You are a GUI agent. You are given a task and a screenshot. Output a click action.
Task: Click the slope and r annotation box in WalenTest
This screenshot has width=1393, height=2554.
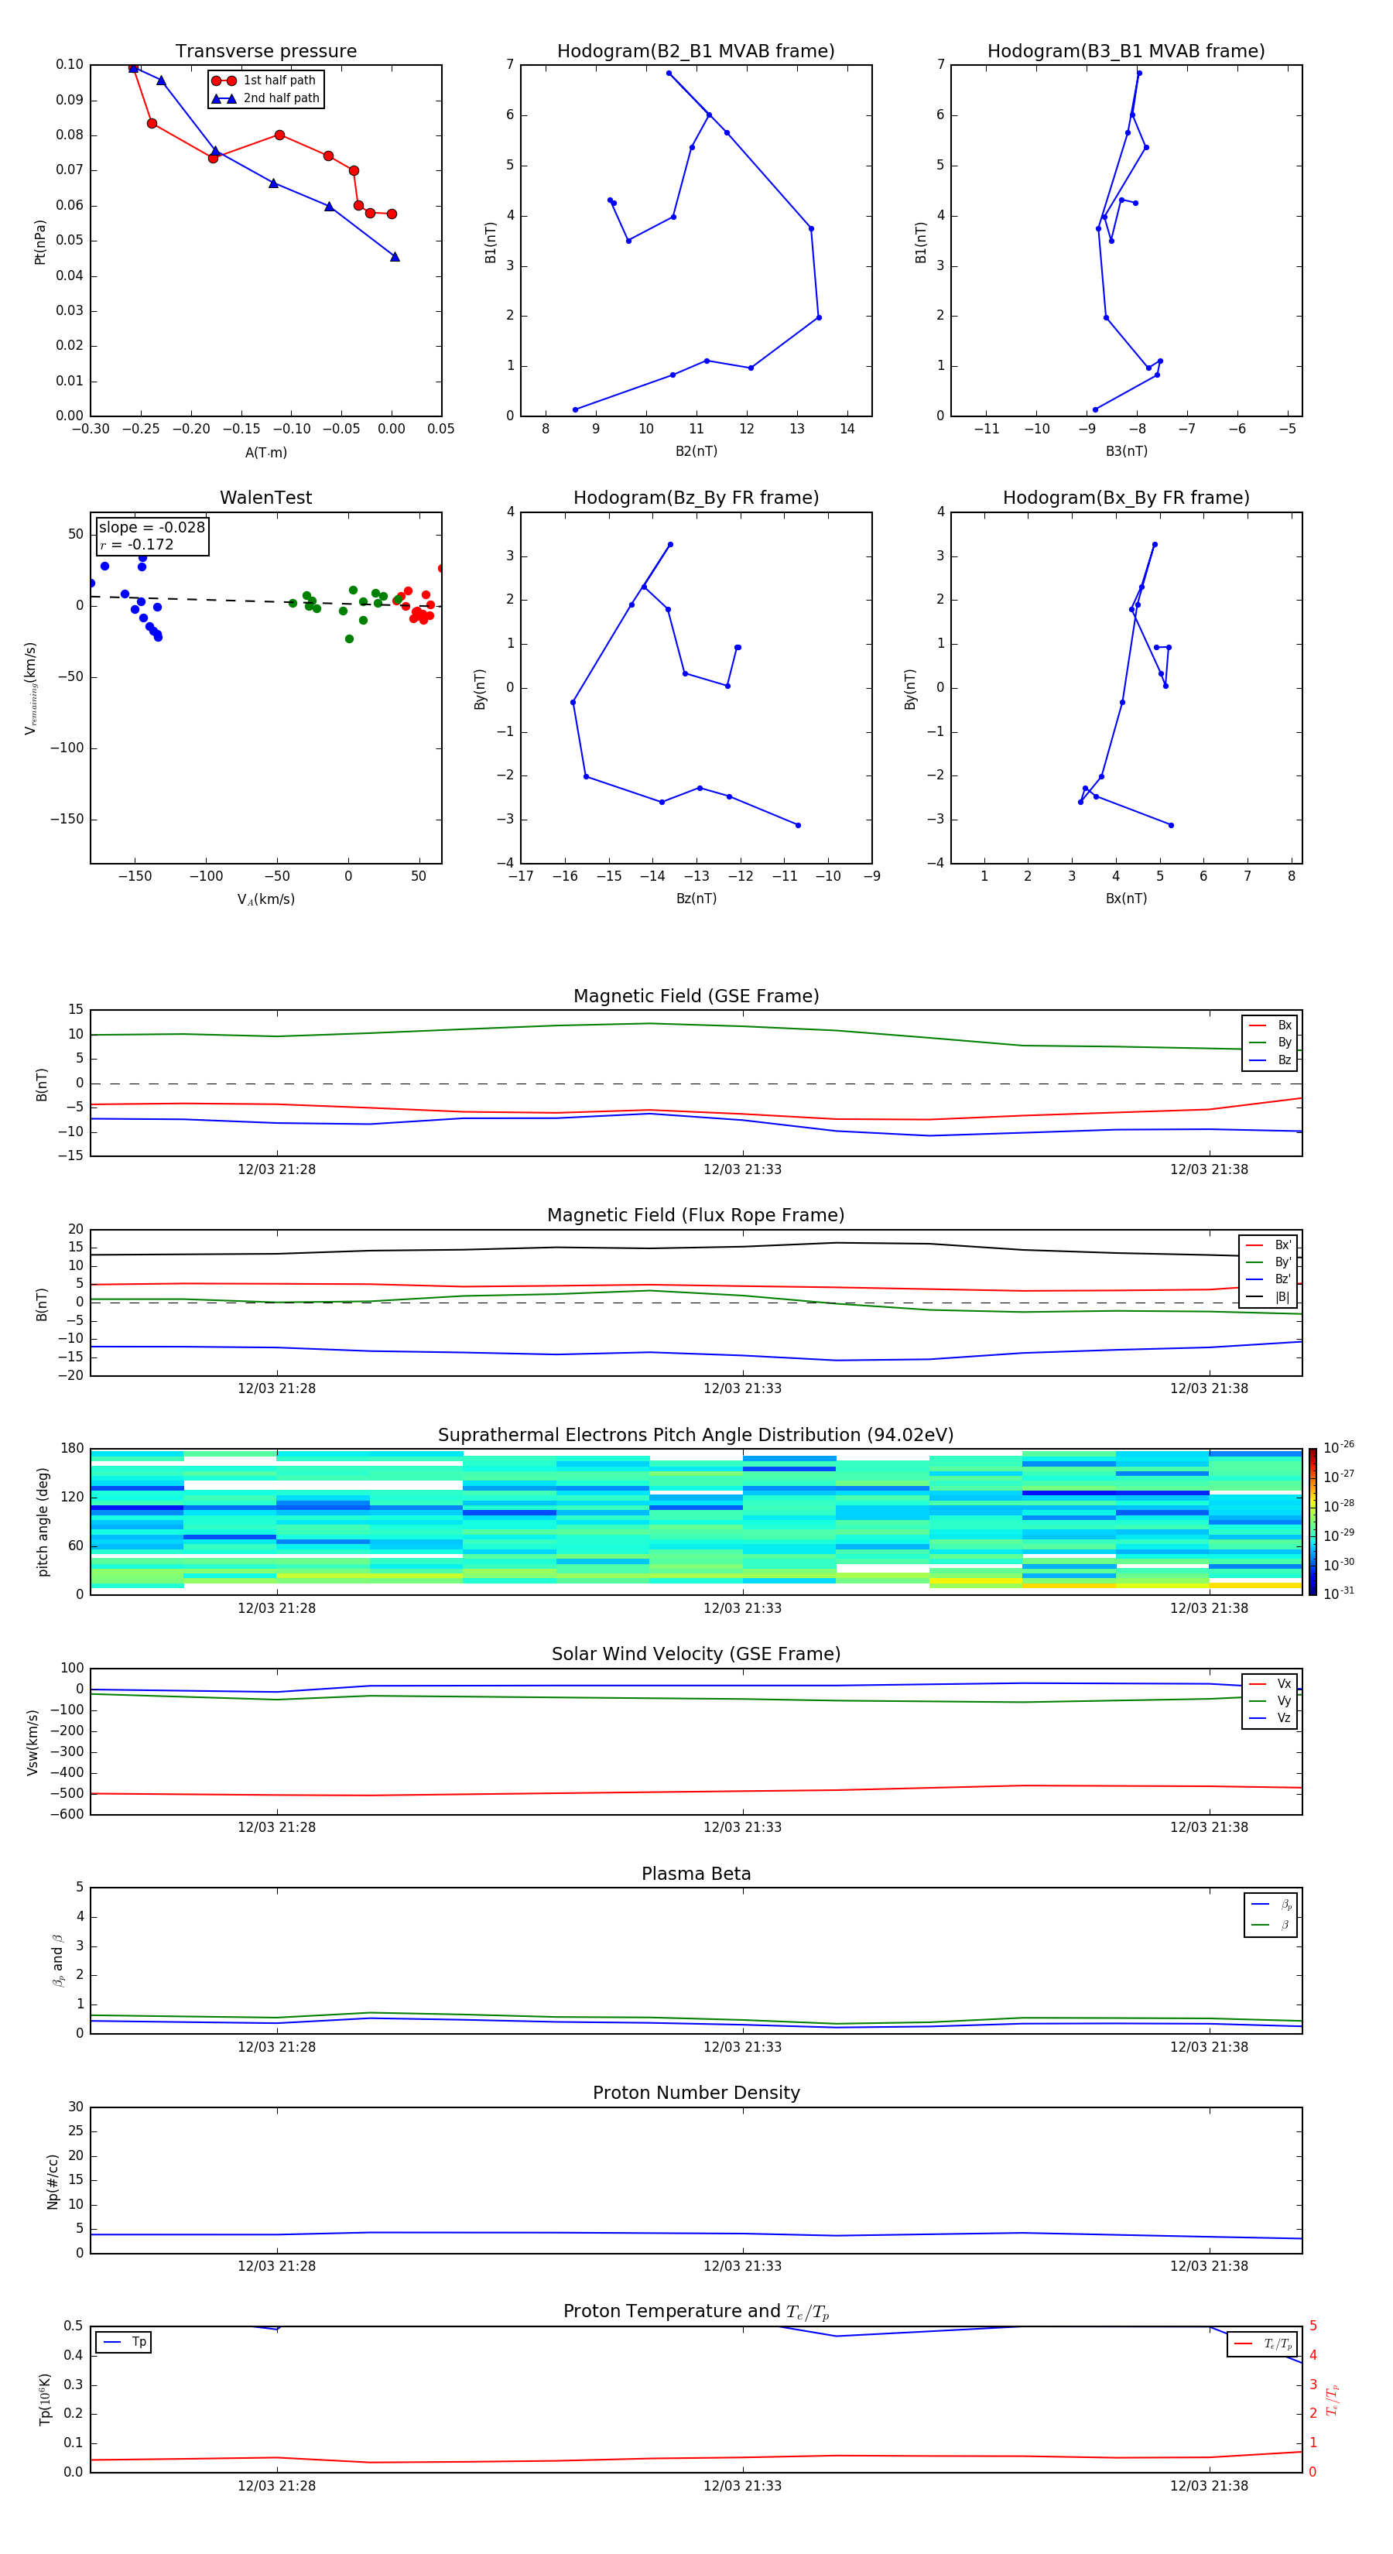click(x=152, y=536)
